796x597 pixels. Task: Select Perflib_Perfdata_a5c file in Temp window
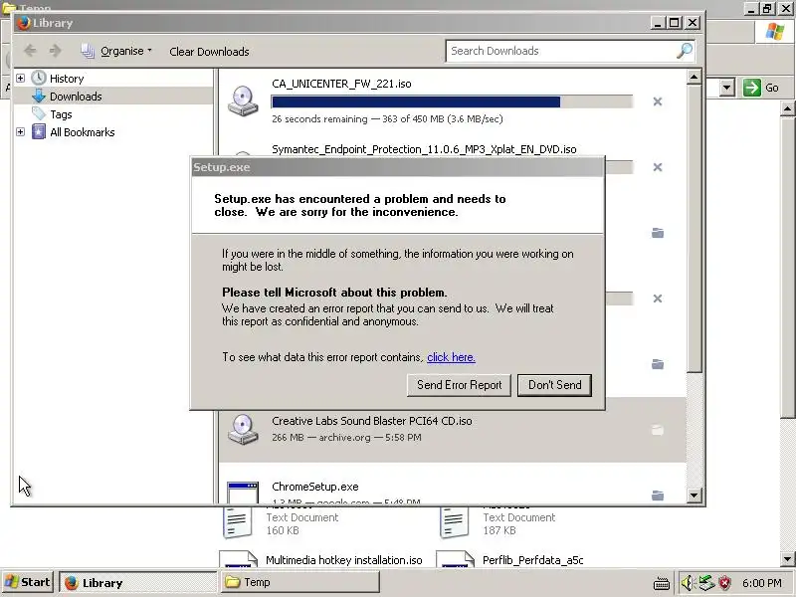(x=532, y=560)
